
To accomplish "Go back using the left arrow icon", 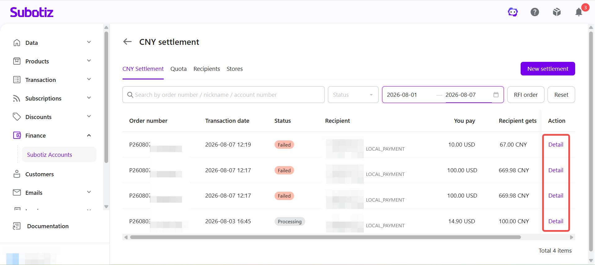I will point(127,42).
